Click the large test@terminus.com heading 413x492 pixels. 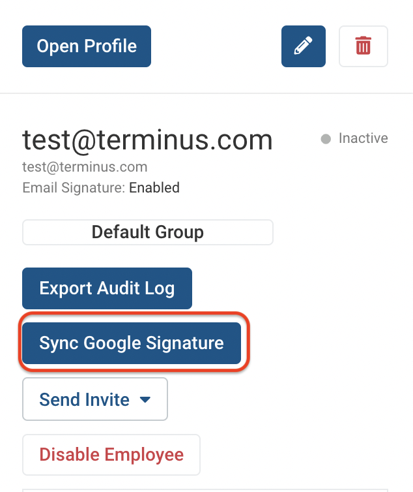(147, 140)
